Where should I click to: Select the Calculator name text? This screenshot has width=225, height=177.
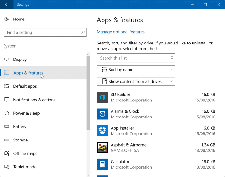[x=120, y=162]
